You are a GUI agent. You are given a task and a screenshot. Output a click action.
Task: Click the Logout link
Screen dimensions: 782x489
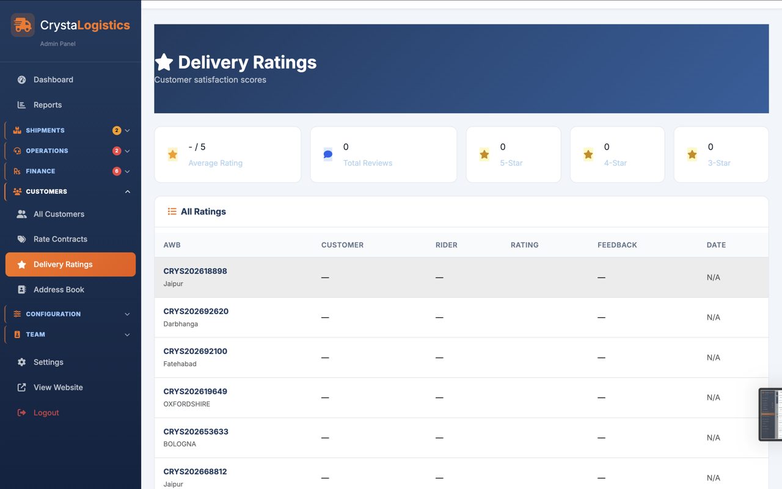70,413
